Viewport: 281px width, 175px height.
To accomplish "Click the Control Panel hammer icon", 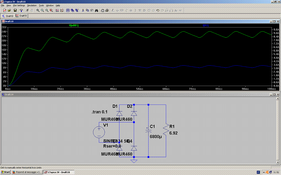I will click(x=21, y=10).
